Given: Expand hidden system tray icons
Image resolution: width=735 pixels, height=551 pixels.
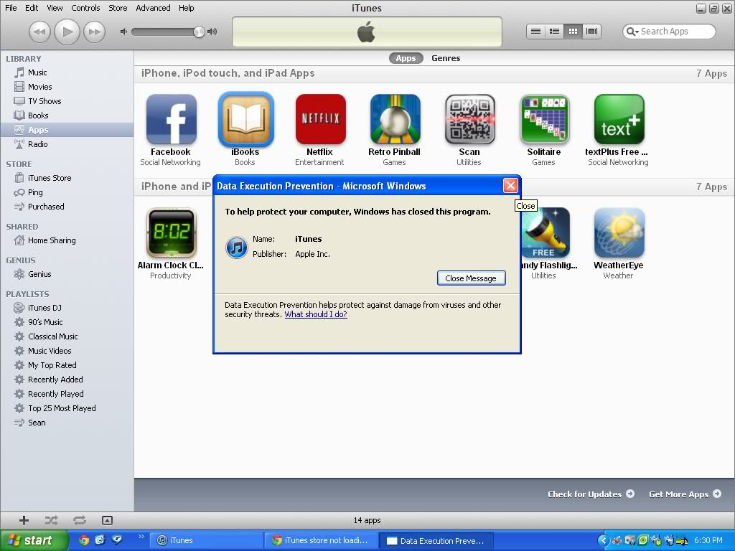Looking at the screenshot, I should [x=603, y=540].
